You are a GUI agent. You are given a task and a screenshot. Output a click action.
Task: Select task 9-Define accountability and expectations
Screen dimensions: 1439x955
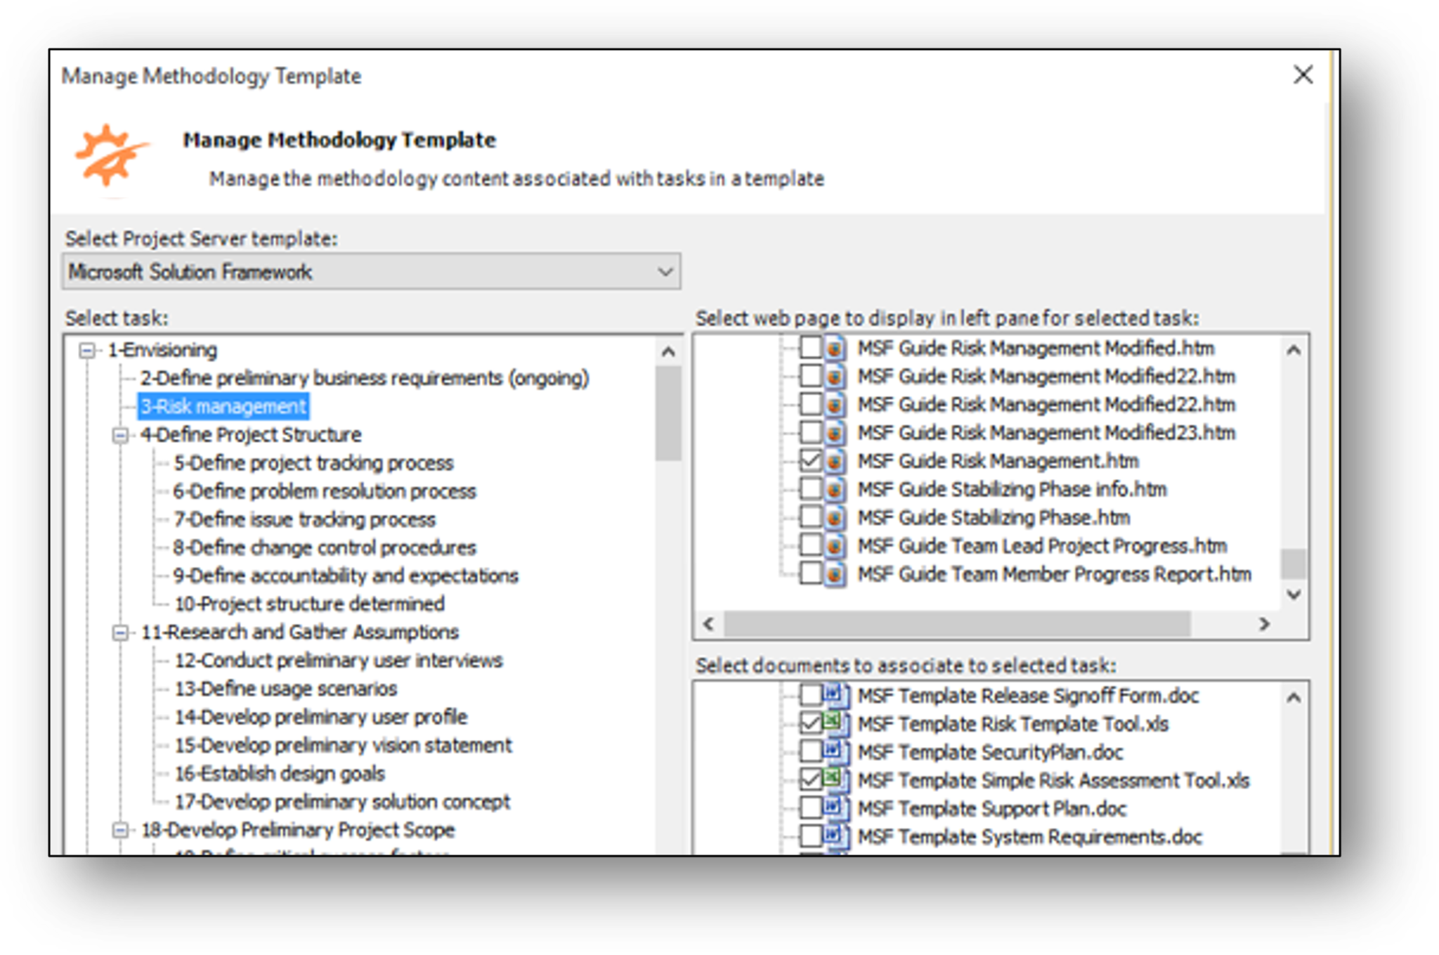[x=346, y=576]
